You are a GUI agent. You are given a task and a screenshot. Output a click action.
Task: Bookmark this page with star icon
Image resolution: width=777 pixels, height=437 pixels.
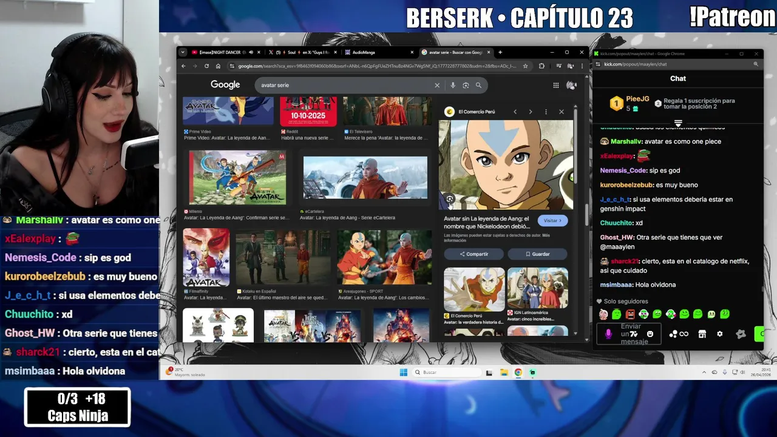(525, 66)
